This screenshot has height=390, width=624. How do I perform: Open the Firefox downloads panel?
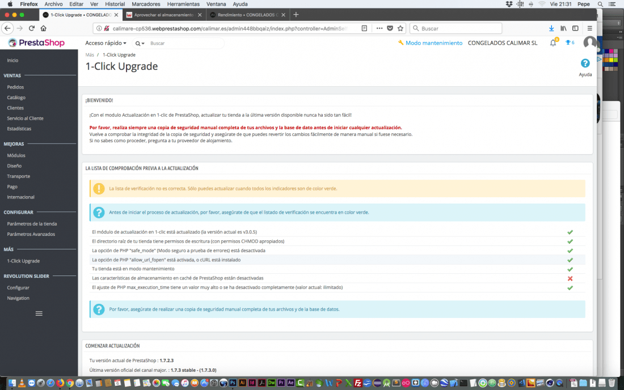point(551,28)
